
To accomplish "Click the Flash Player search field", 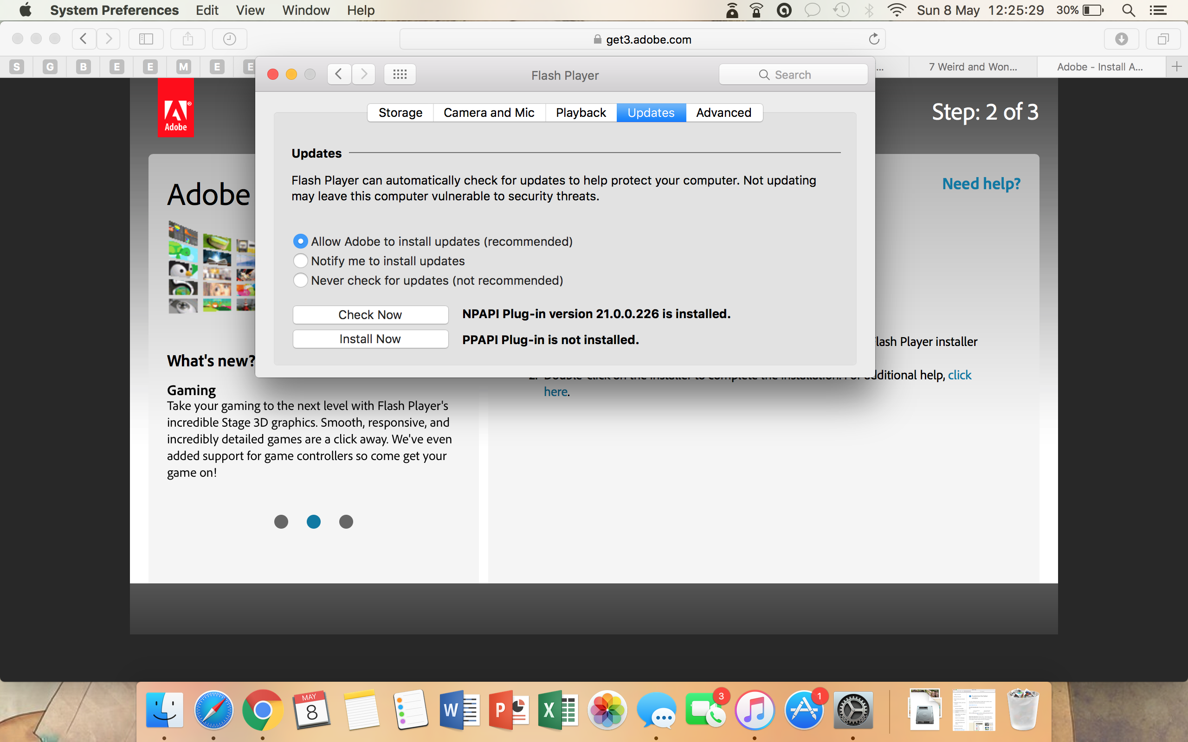I will tap(793, 75).
